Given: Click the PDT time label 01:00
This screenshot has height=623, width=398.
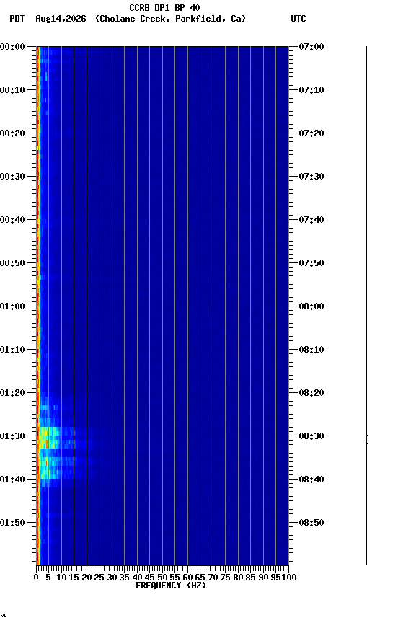Looking at the screenshot, I should tap(12, 306).
